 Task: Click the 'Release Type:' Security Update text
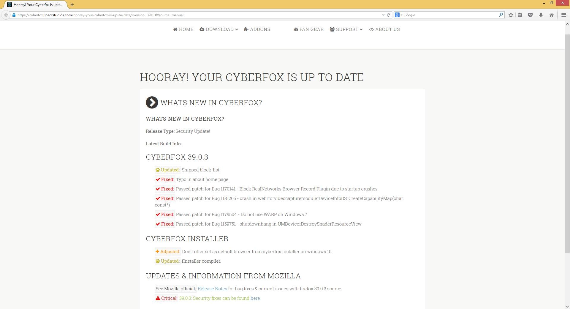coord(178,131)
